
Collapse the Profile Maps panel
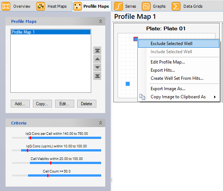point(100,21)
